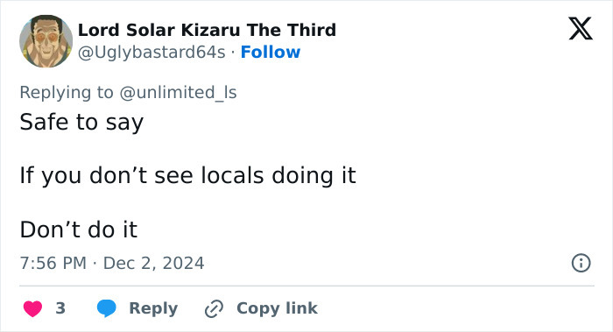Screen dimensions: 613x332
Task: Click the locals doing it text line
Action: pyautogui.click(x=187, y=175)
